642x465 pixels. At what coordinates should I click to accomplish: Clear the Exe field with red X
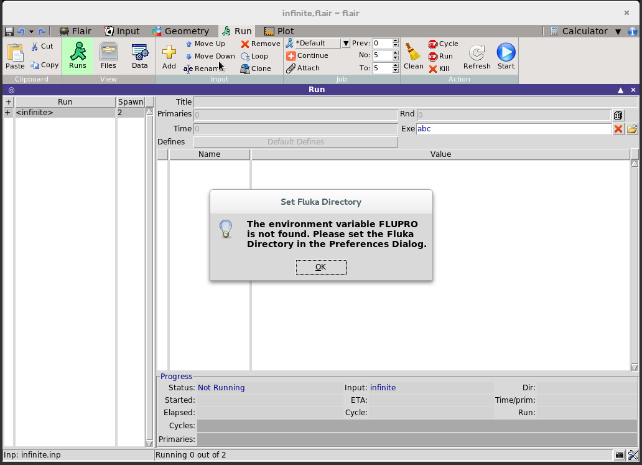click(x=618, y=129)
